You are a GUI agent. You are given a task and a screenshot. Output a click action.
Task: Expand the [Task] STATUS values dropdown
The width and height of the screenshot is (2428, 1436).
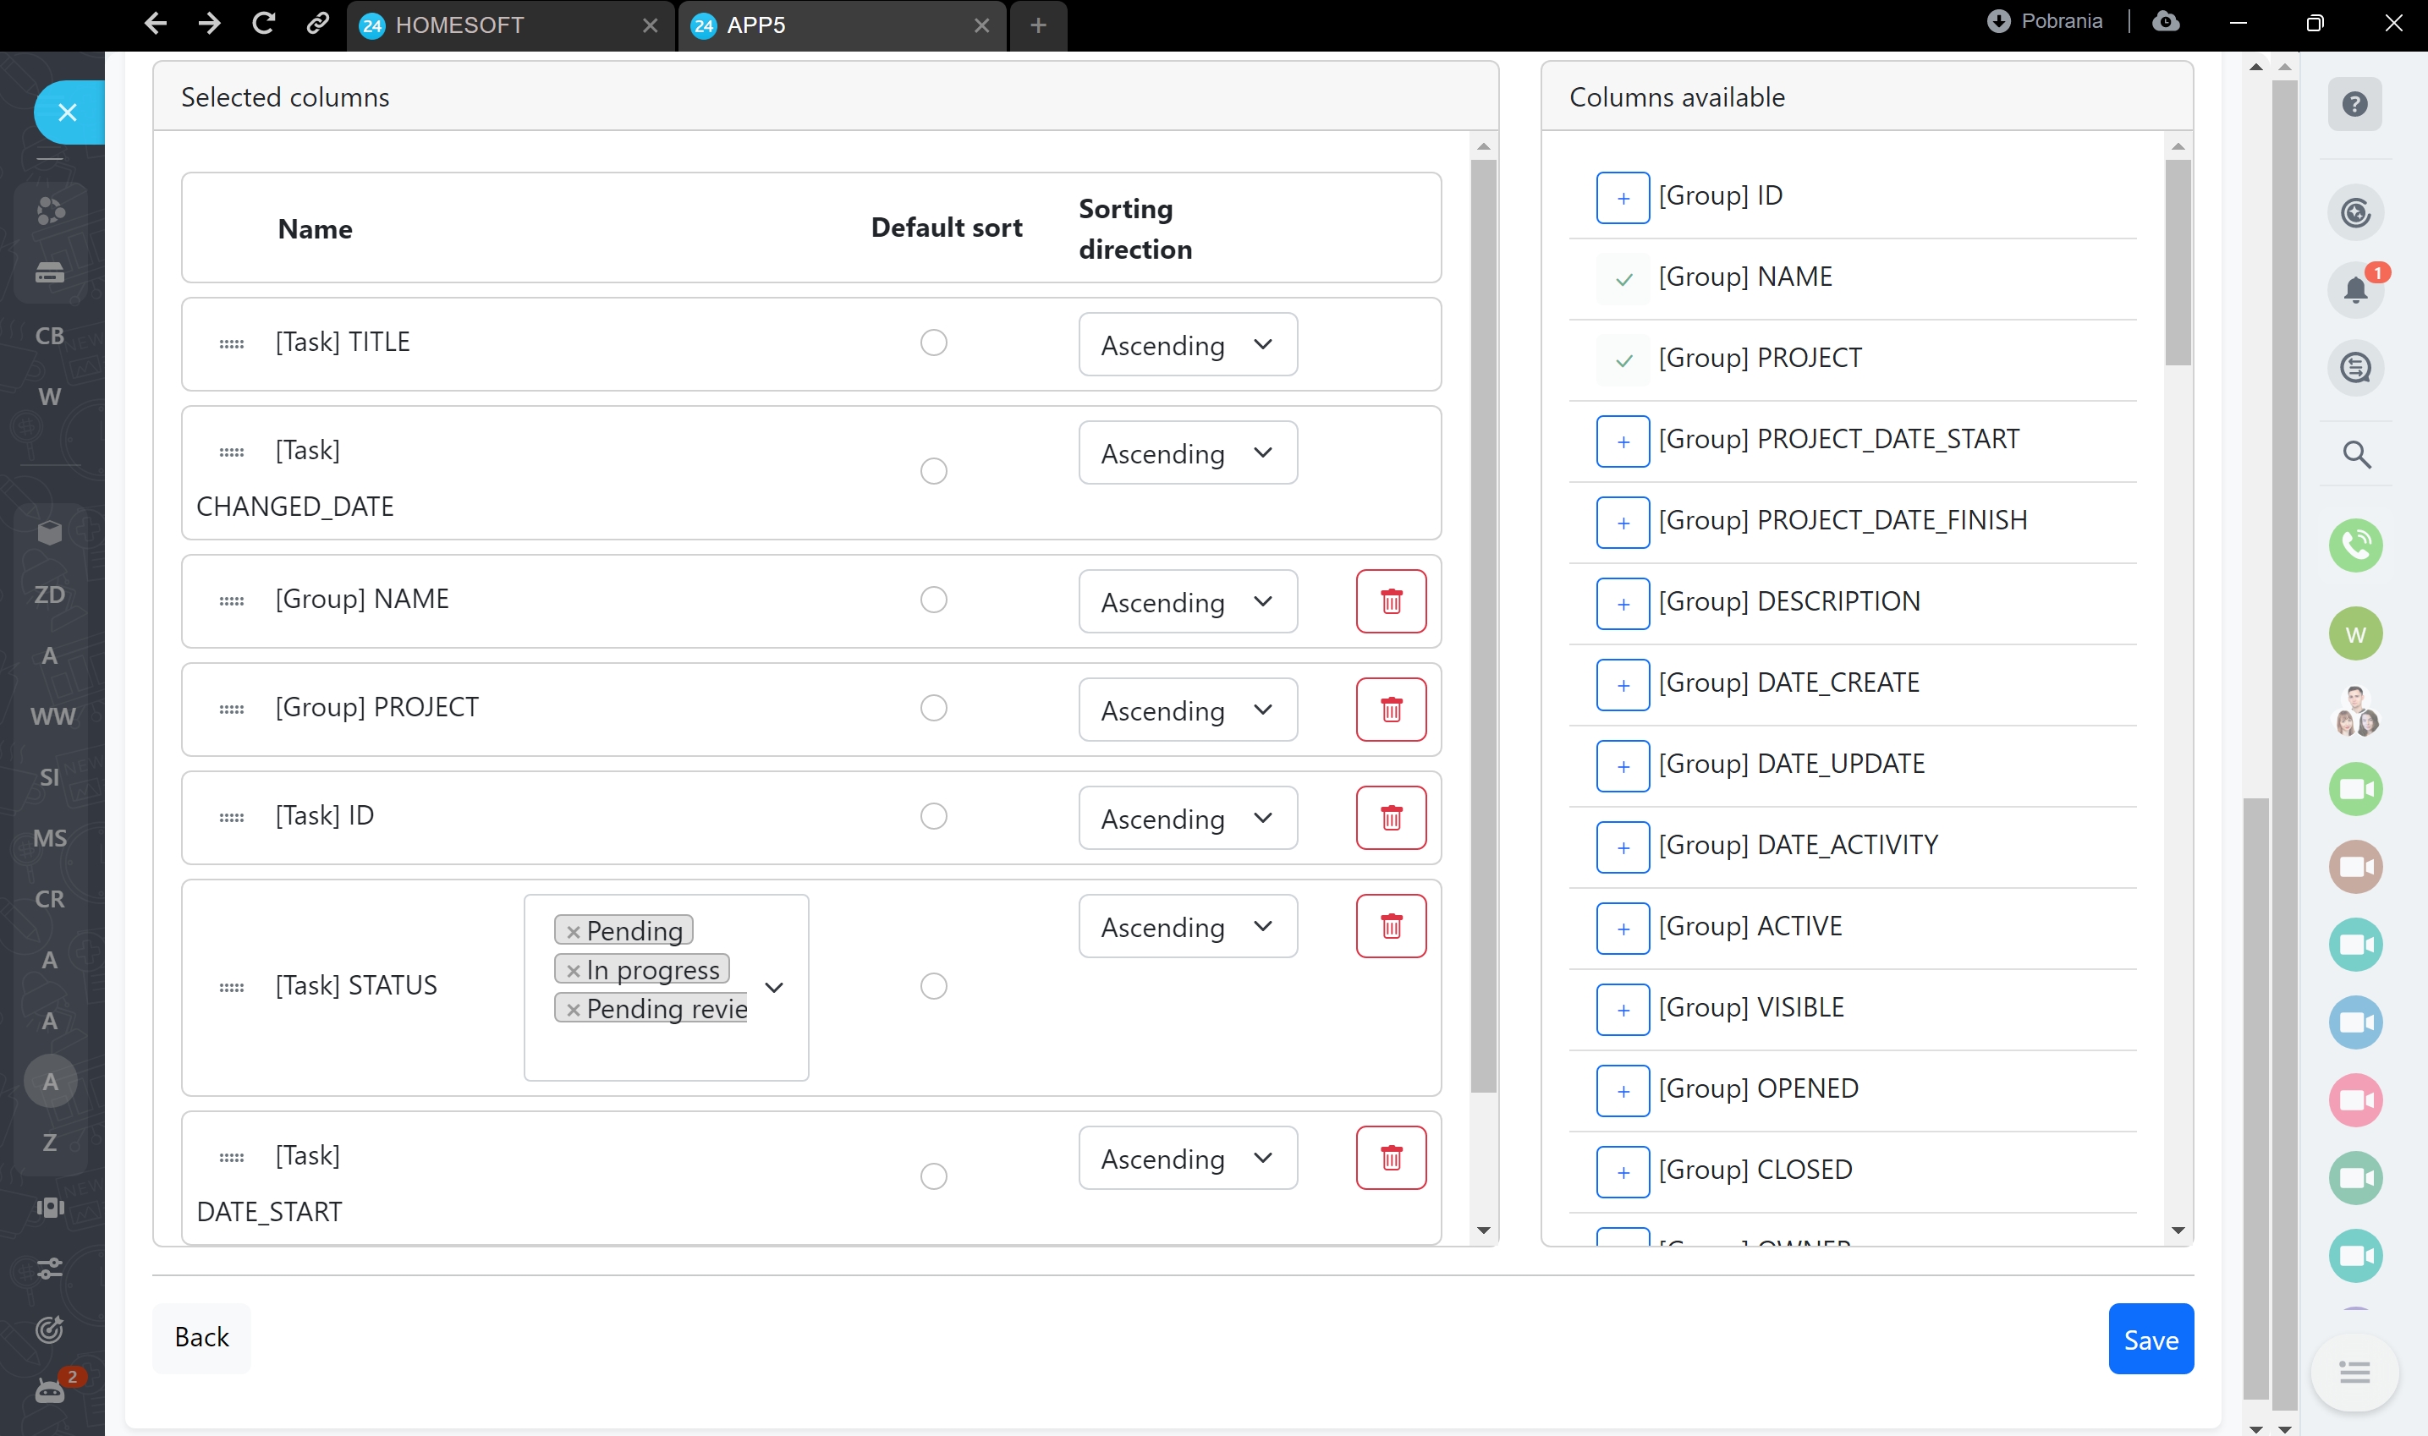coord(774,988)
